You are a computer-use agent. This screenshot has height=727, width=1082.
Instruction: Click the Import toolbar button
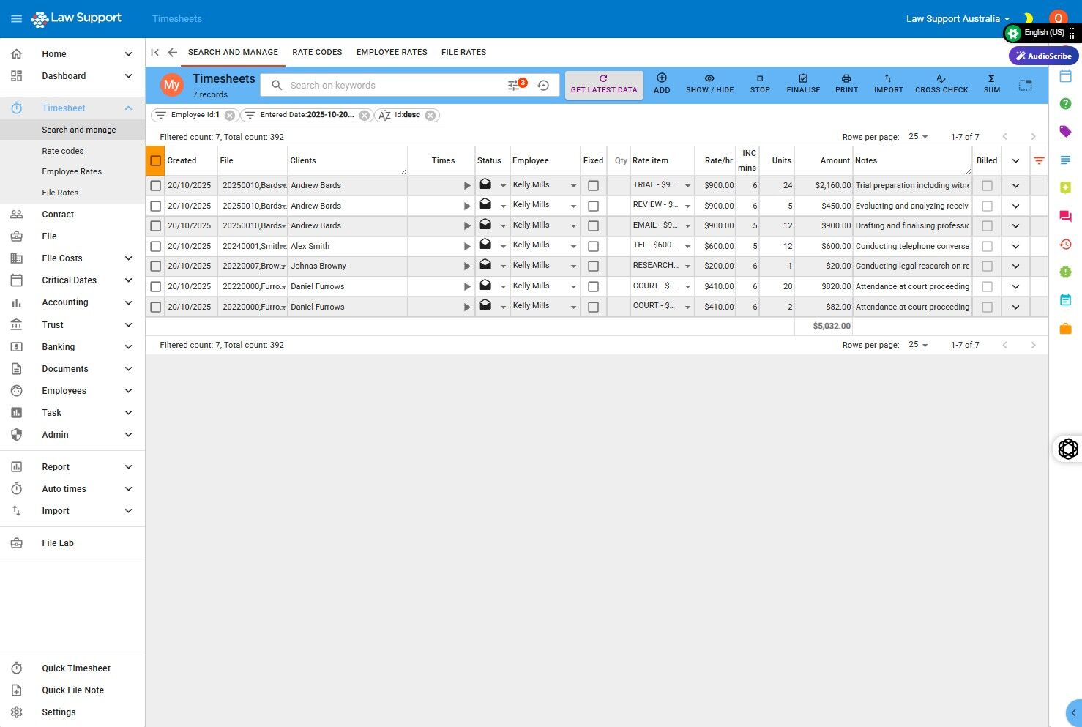[x=888, y=83]
